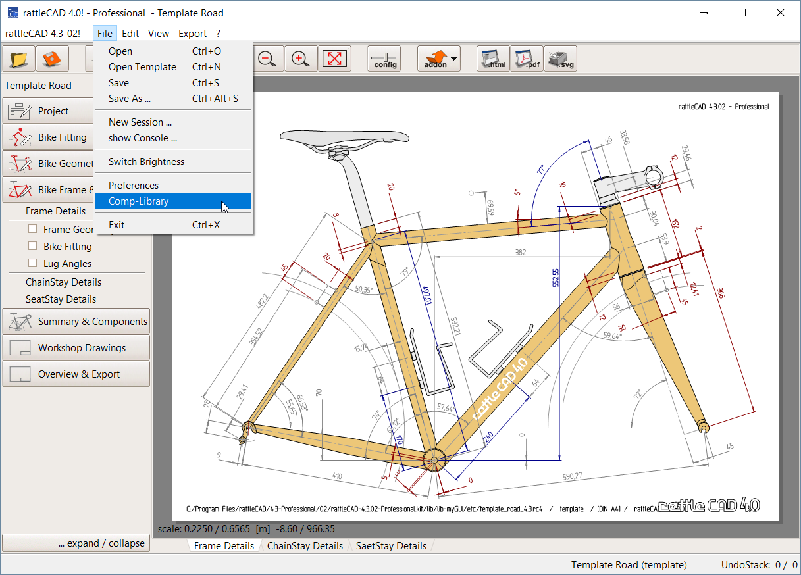This screenshot has height=575, width=801.
Task: Choose Exit in the File menu
Action: coord(174,225)
